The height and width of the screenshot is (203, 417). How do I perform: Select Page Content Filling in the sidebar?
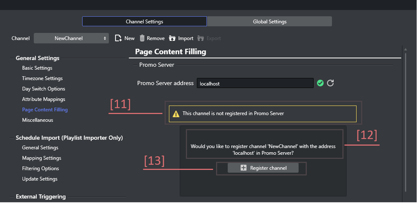tap(45, 110)
